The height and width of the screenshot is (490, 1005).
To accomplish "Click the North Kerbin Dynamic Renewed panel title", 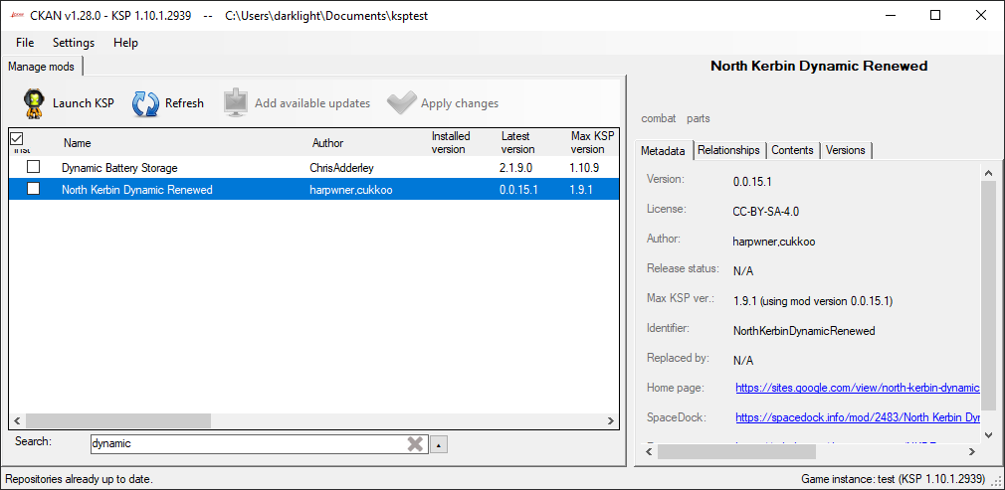I will (819, 66).
